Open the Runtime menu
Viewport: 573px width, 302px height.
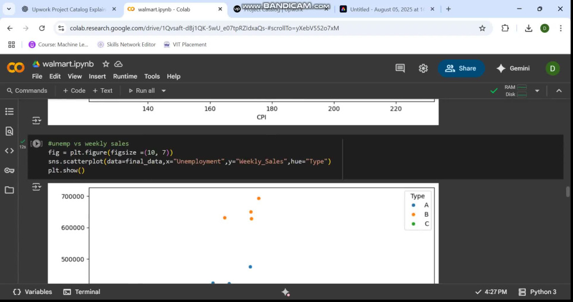point(125,76)
